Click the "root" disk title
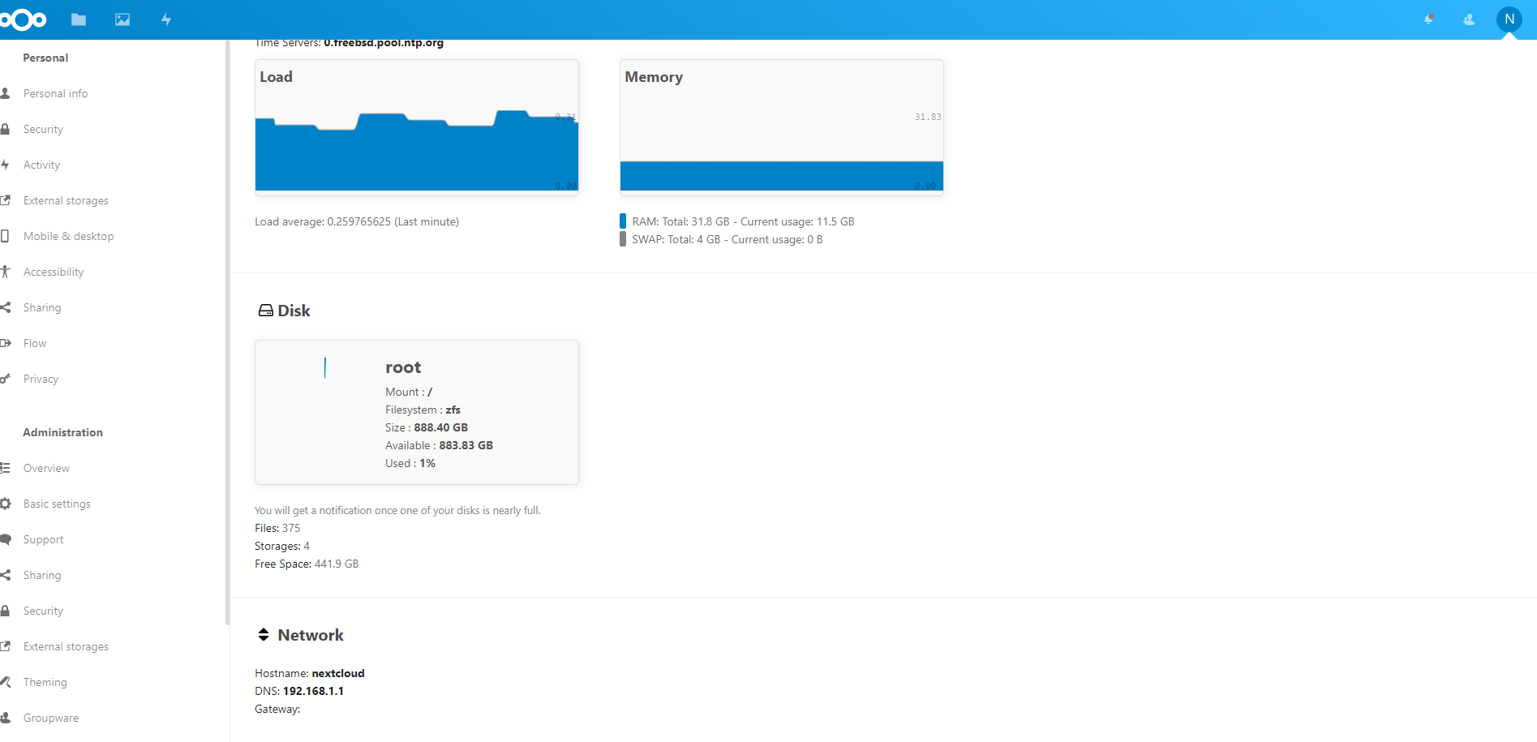 (403, 367)
